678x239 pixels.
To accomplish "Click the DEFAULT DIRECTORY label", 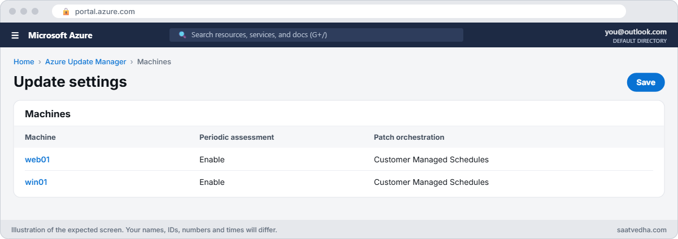I will point(640,41).
